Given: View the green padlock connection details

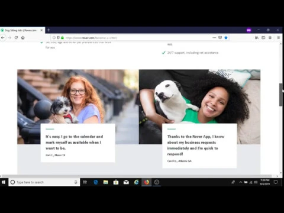Looking at the screenshot, I should [62, 38].
